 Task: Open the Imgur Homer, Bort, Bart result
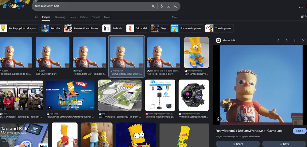point(89,52)
